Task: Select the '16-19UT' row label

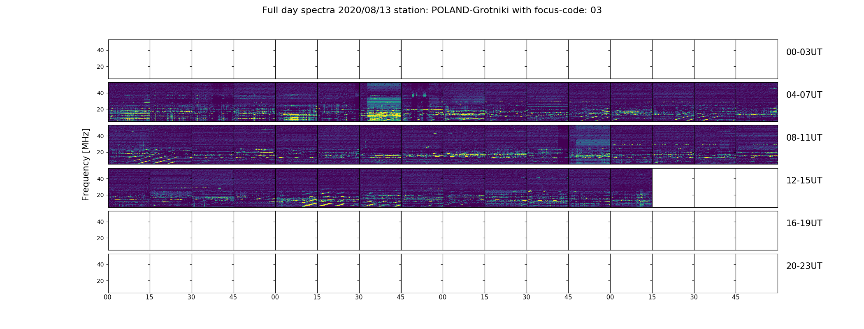Action: (x=804, y=223)
